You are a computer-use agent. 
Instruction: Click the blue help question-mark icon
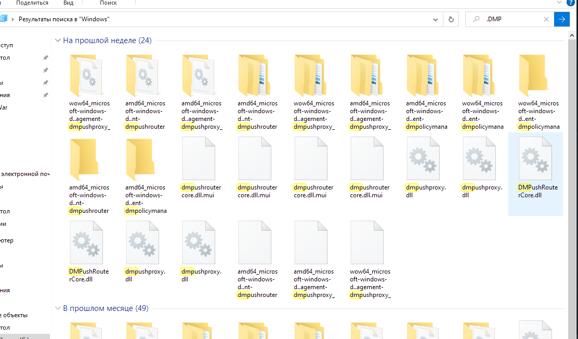click(x=571, y=2)
